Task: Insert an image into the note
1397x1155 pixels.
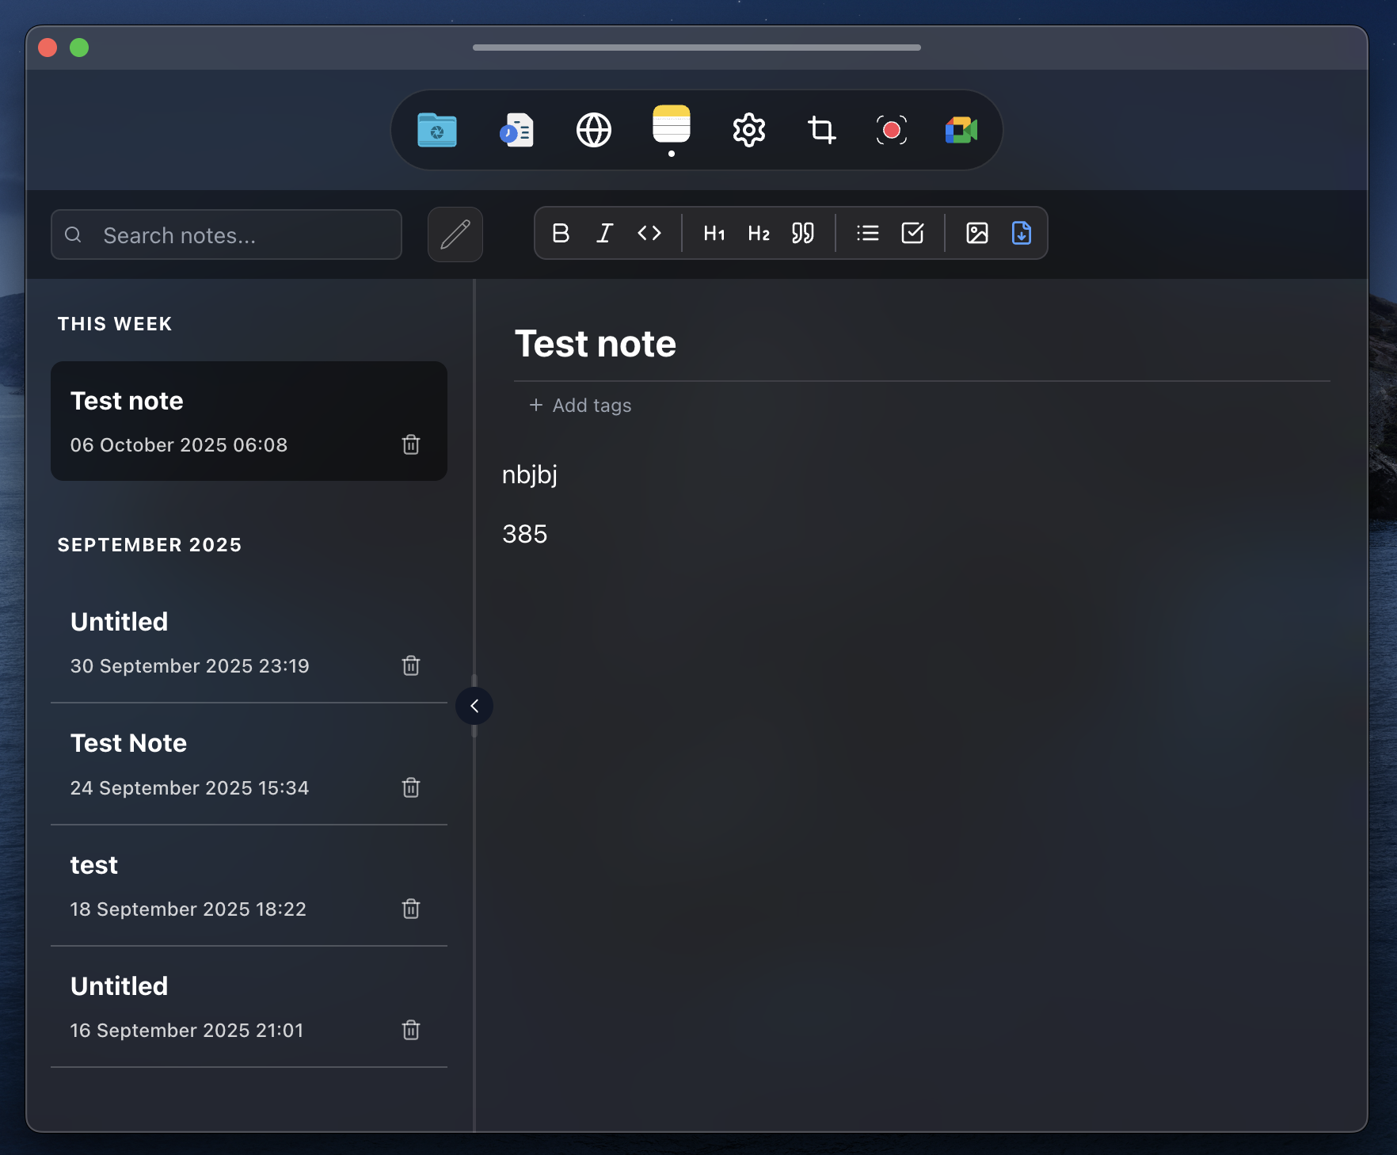Action: click(x=976, y=233)
